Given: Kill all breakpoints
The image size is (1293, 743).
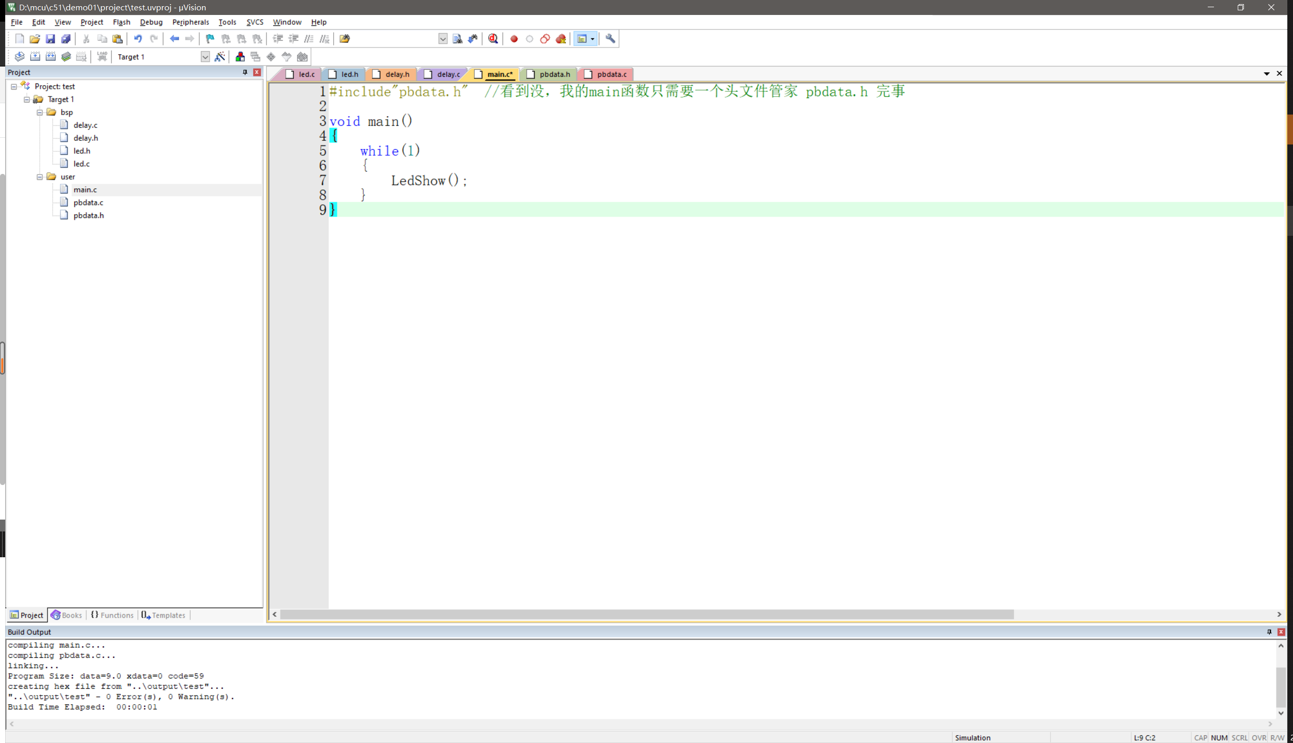Looking at the screenshot, I should (x=560, y=39).
